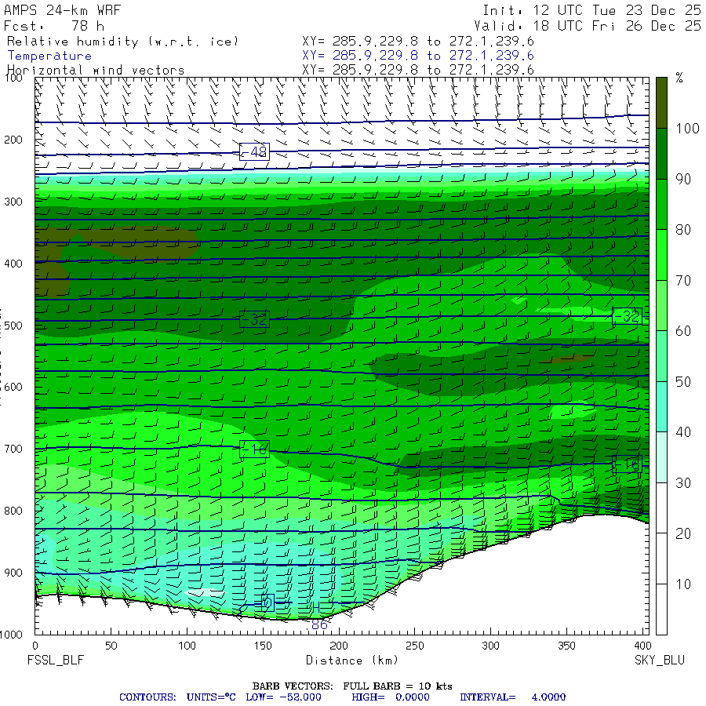Click the Relative humidity (w.r.t. ice) label
The image size is (706, 706).
[x=122, y=42]
